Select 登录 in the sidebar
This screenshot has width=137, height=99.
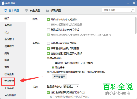[x=7, y=18]
